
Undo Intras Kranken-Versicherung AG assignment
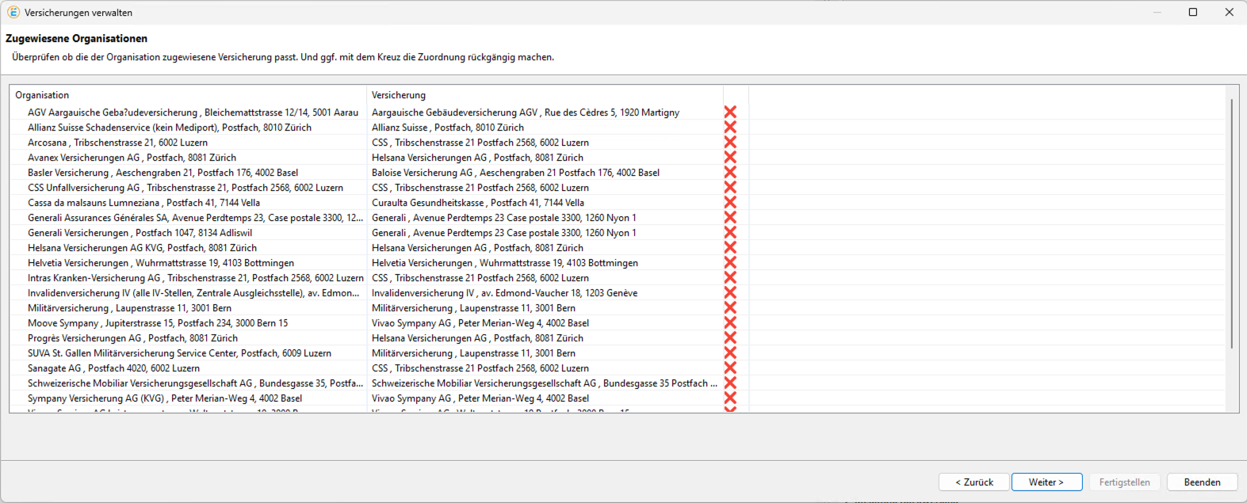click(x=730, y=278)
